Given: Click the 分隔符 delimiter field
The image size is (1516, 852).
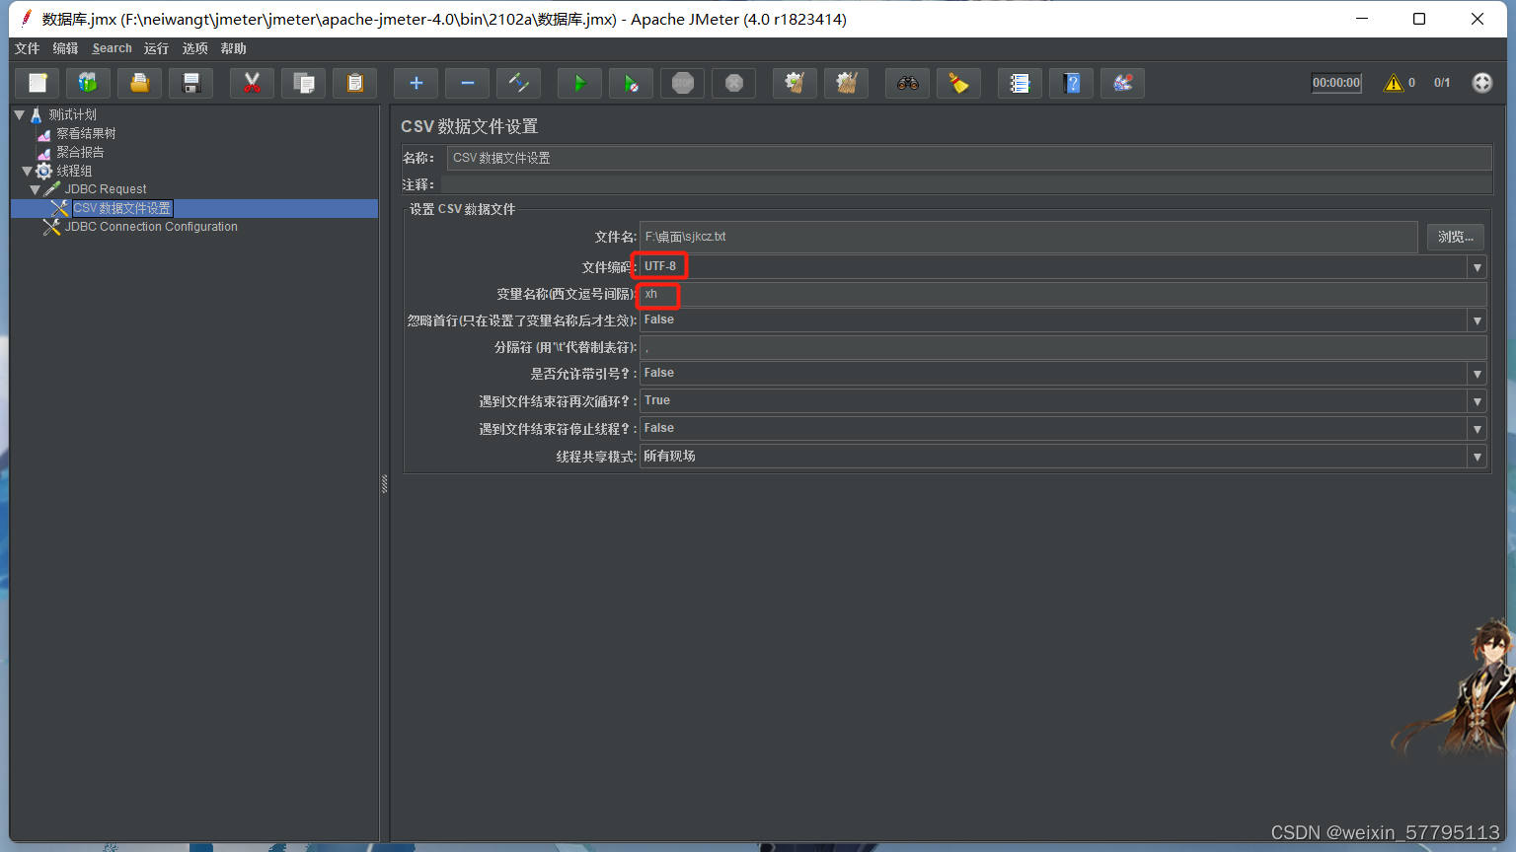Looking at the screenshot, I should 1063,347.
